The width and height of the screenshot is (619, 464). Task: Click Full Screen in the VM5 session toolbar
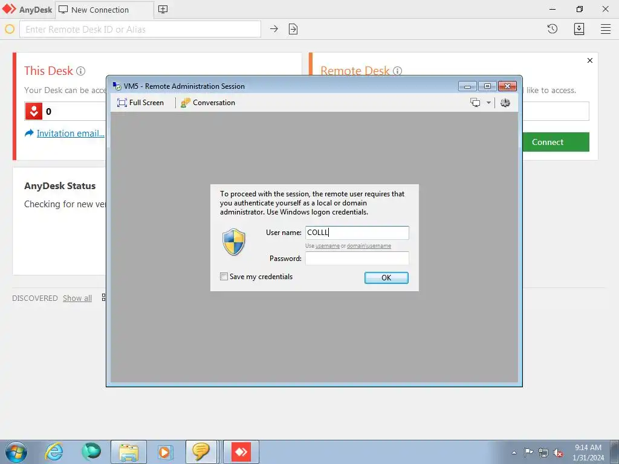pyautogui.click(x=140, y=103)
